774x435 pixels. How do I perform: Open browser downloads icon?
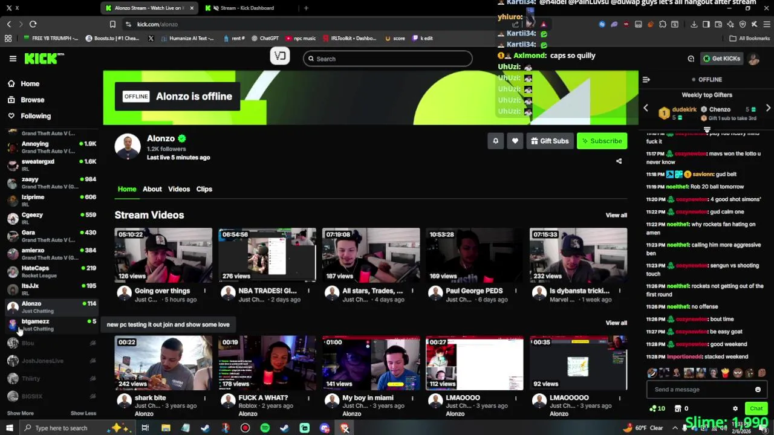pyautogui.click(x=694, y=24)
